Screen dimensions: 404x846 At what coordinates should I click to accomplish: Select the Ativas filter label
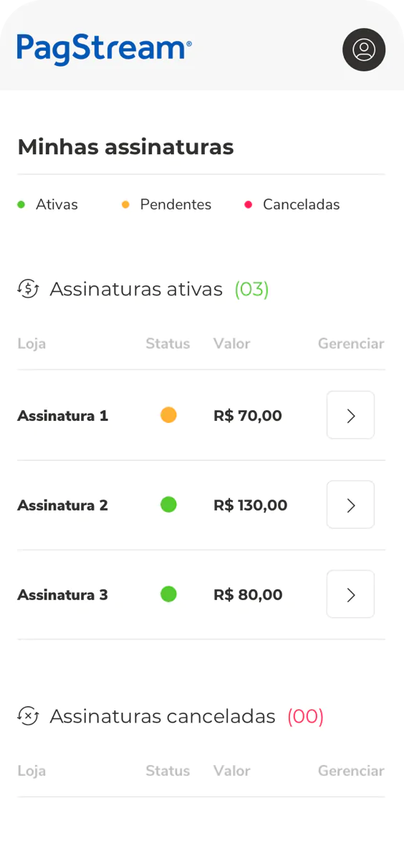(57, 204)
